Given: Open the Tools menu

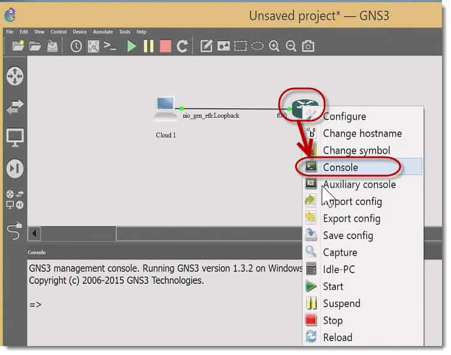Looking at the screenshot, I should coord(125,32).
